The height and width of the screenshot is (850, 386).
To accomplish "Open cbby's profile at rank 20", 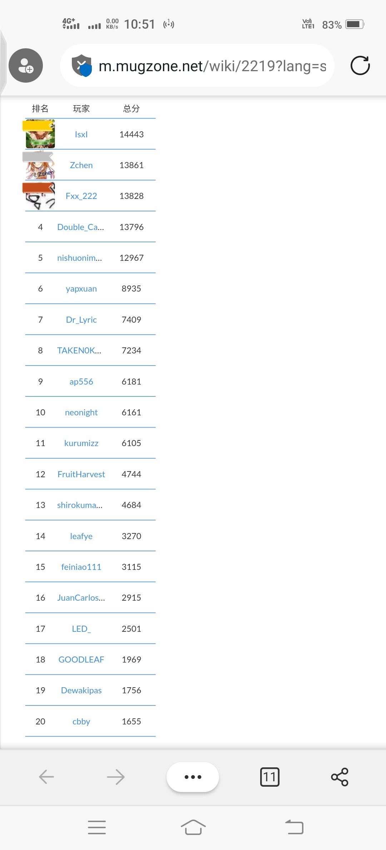I will point(81,722).
